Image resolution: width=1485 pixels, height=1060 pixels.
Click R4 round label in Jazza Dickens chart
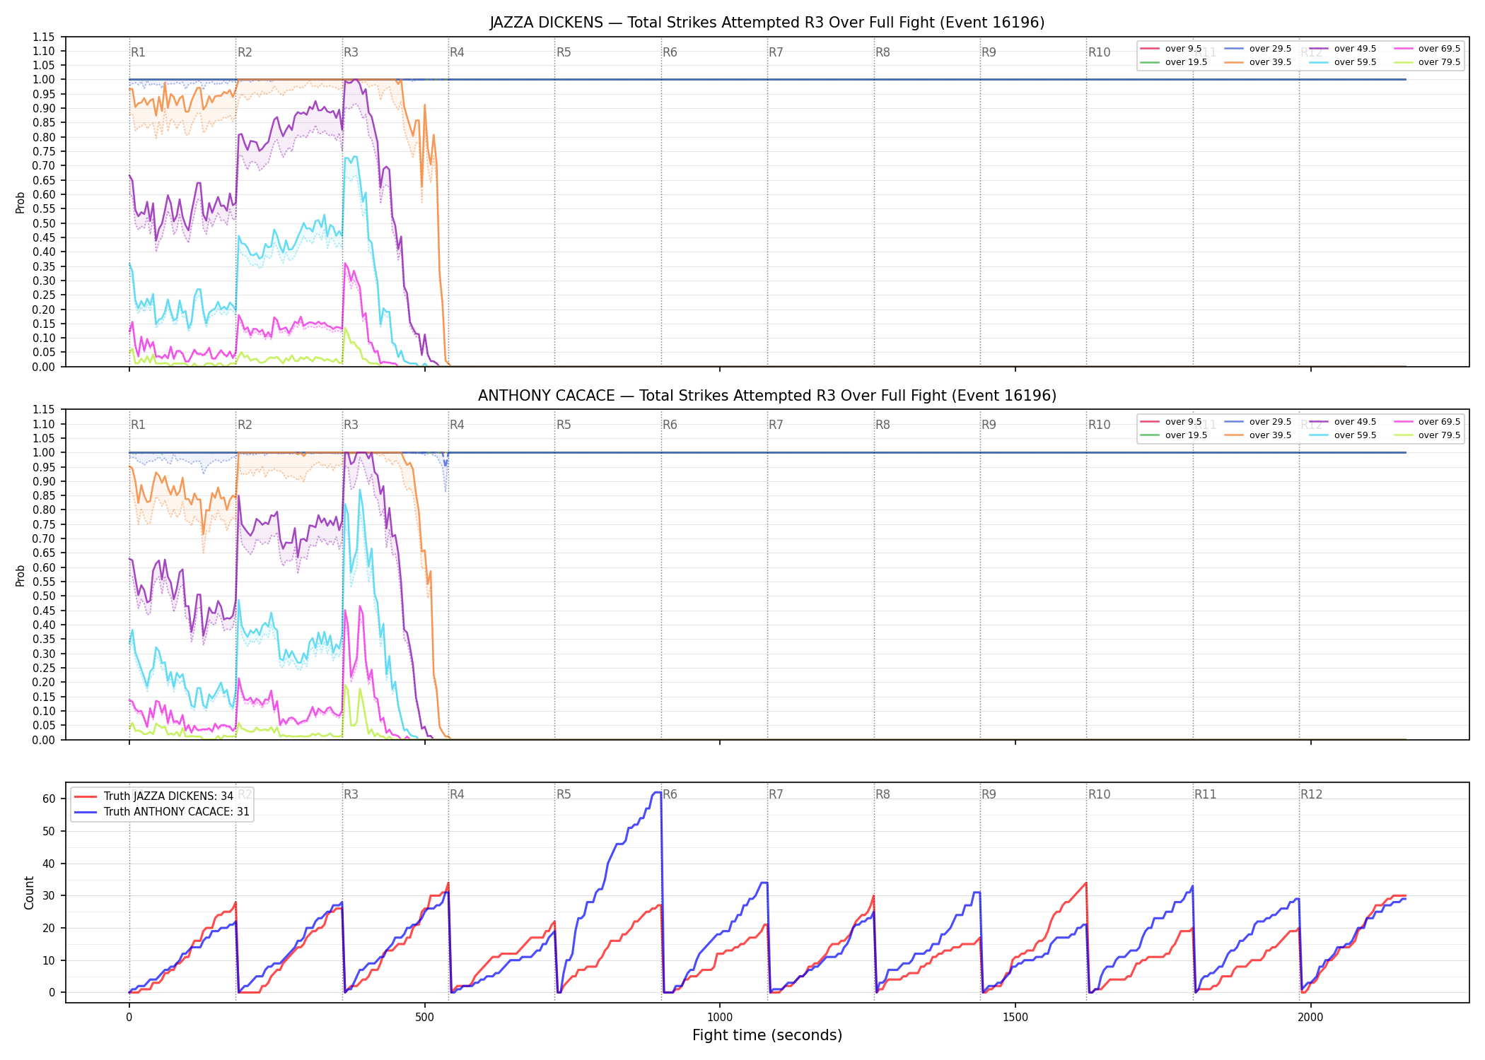point(457,52)
